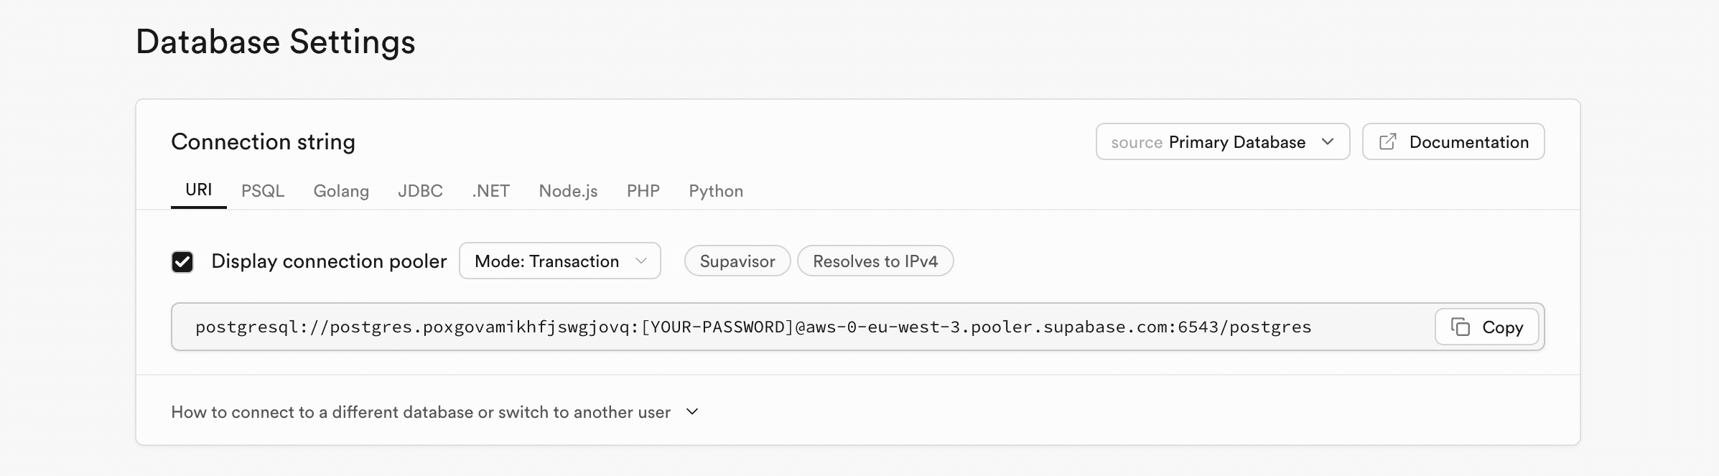Click the Supavisor badge

pos(737,261)
